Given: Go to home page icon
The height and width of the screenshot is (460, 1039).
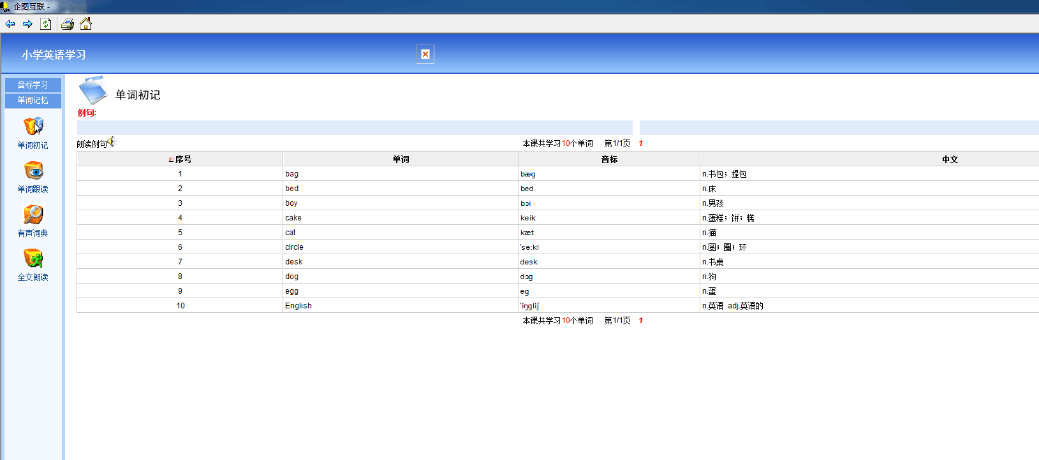Looking at the screenshot, I should click(x=86, y=24).
